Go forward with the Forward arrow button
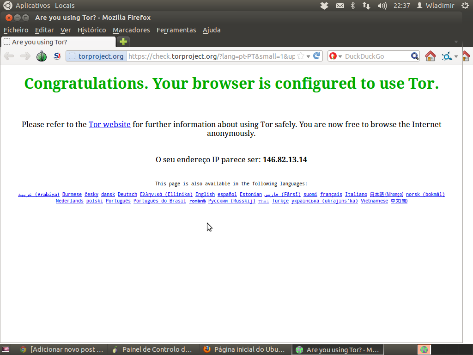Viewport: 473px width, 355px height. [25, 56]
